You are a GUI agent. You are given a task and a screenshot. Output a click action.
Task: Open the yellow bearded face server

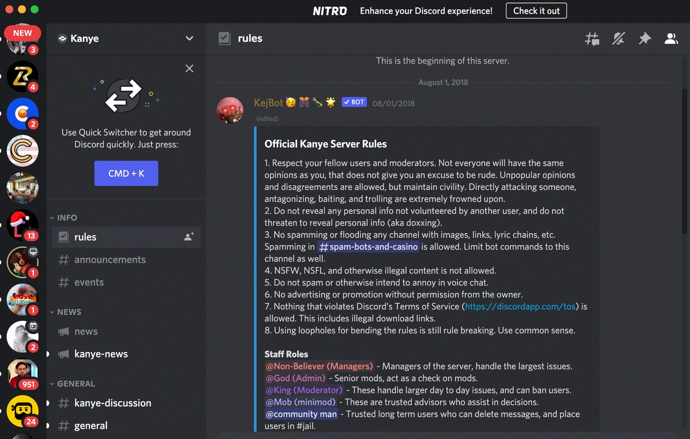point(23,411)
